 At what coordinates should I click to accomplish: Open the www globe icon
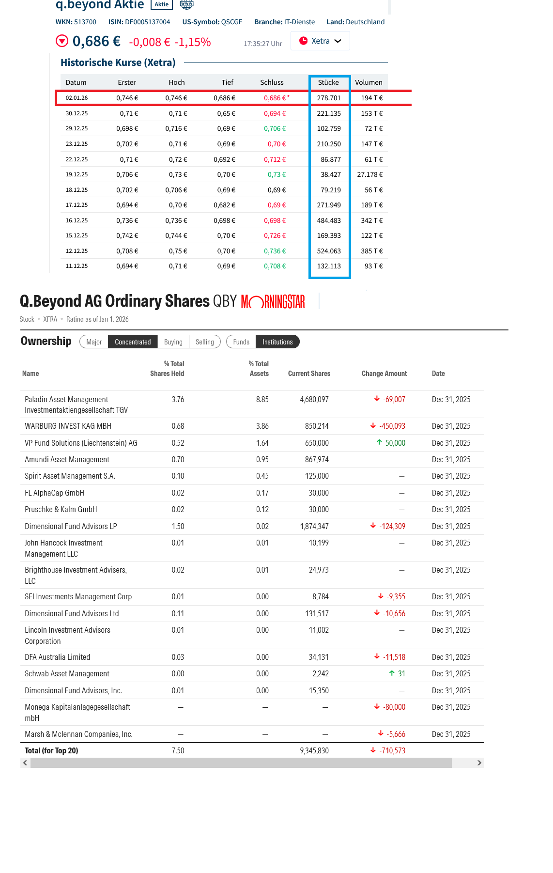click(x=186, y=4)
